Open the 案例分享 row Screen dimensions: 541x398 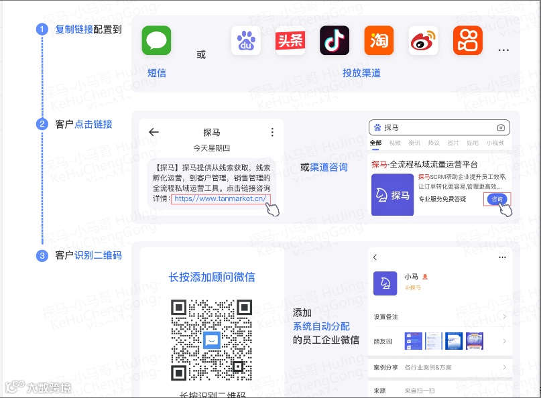[x=440, y=367]
